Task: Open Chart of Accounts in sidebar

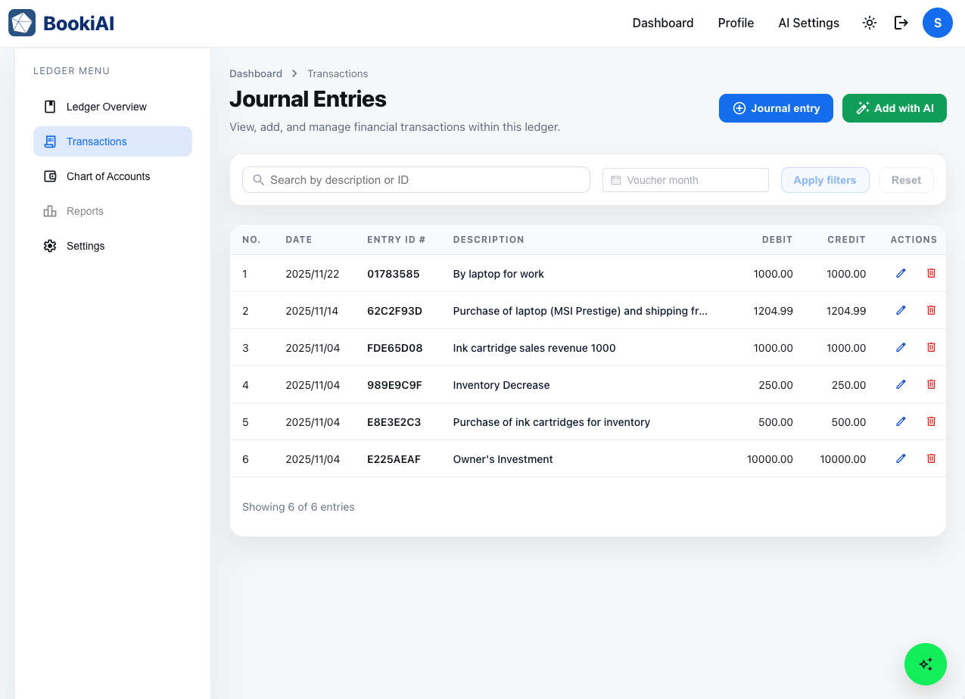Action: [108, 176]
